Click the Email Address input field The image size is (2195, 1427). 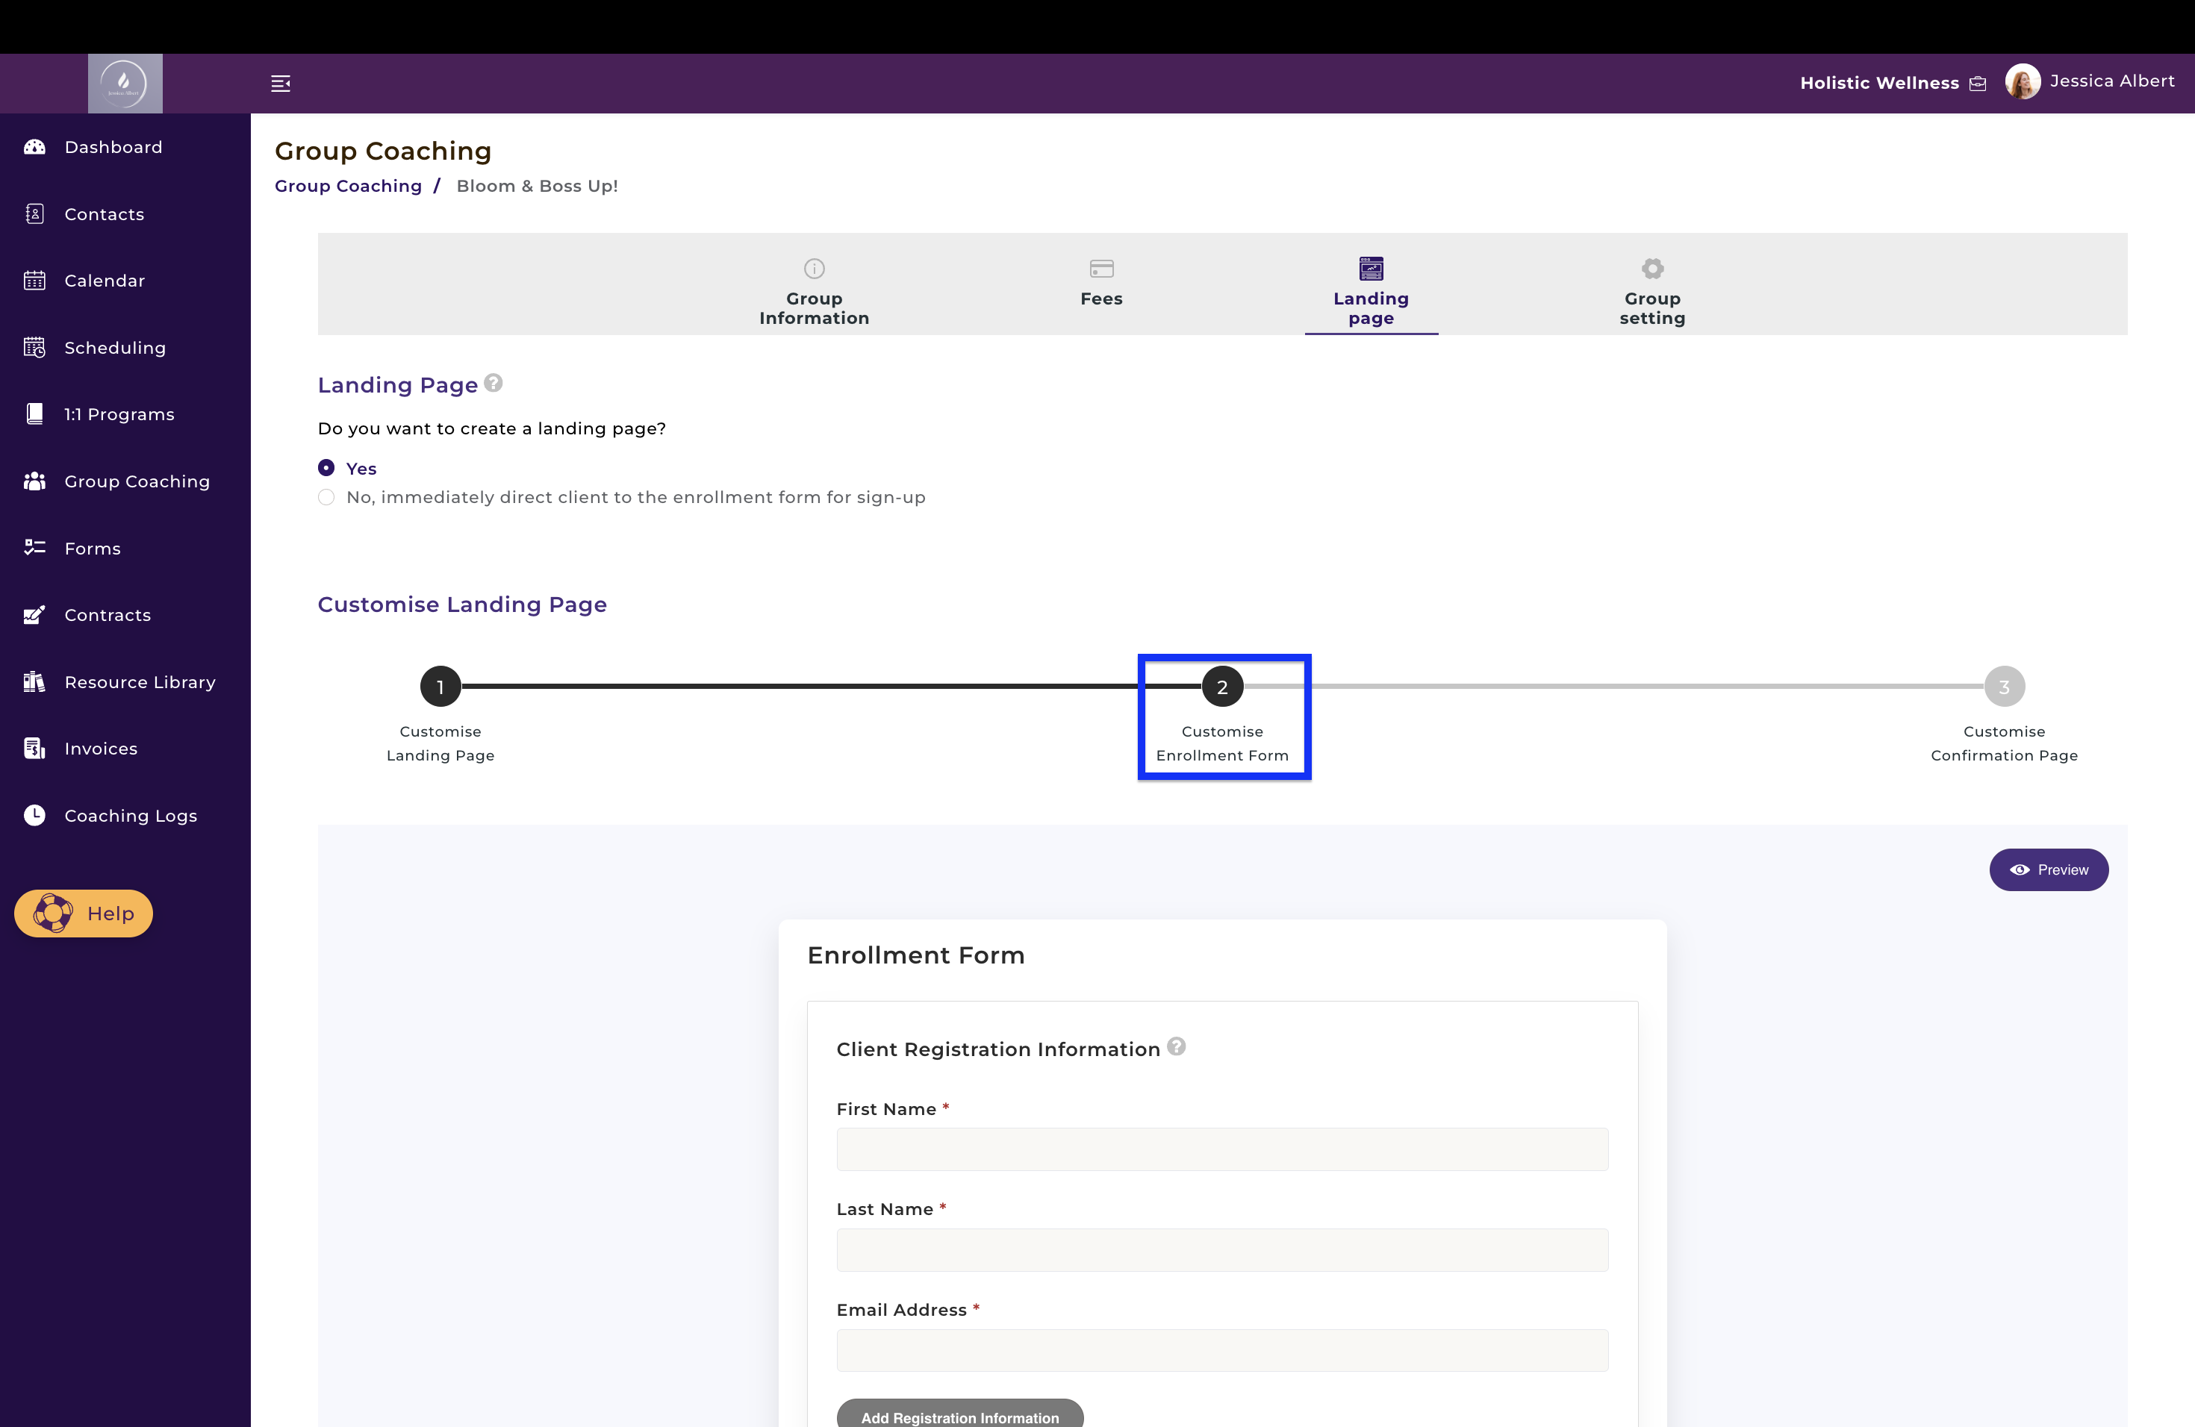click(x=1222, y=1349)
